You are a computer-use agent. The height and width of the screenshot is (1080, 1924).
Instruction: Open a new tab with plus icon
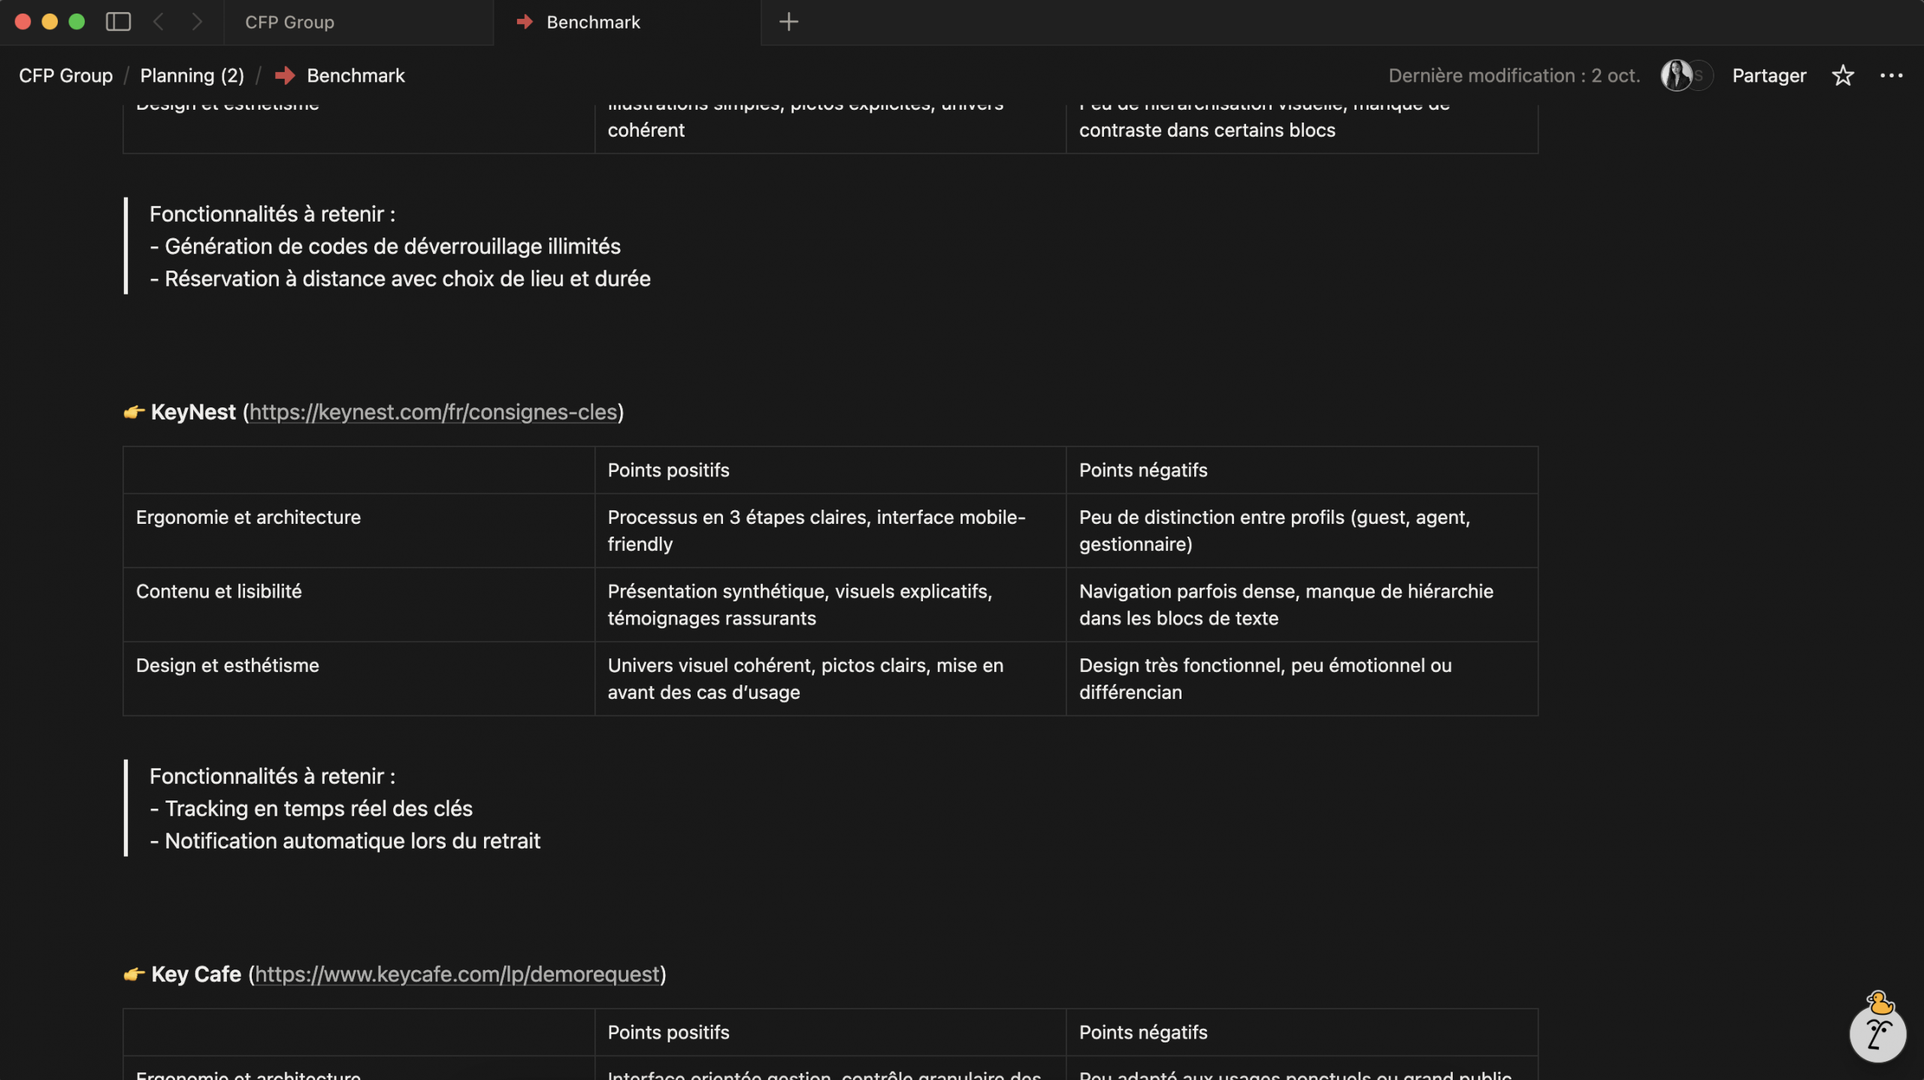[x=788, y=22]
